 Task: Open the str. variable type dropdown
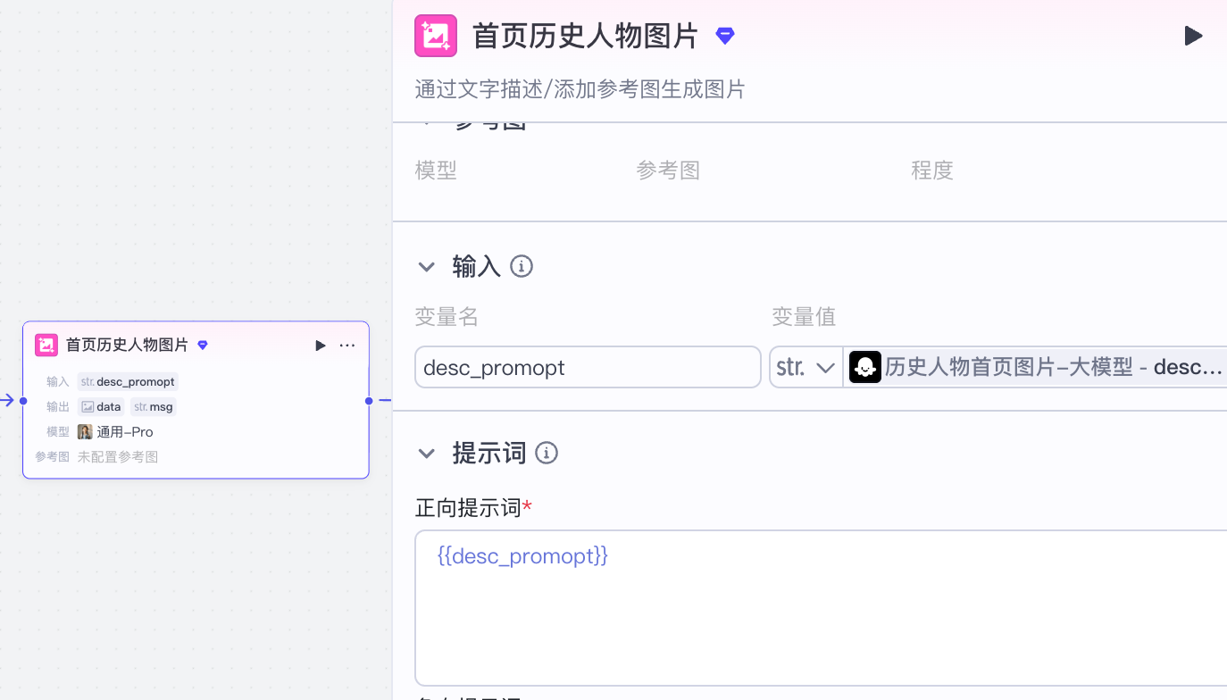click(x=806, y=367)
